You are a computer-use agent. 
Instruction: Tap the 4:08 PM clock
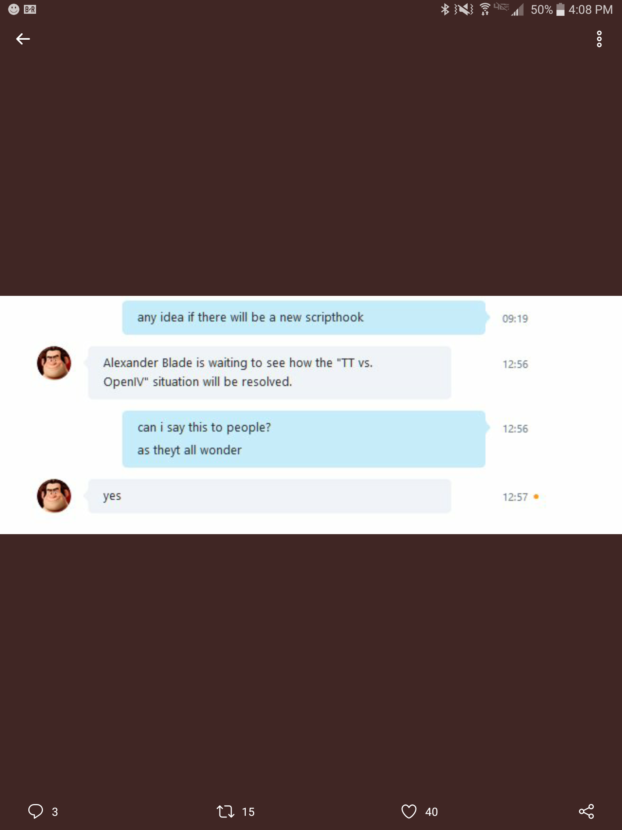[x=590, y=9]
